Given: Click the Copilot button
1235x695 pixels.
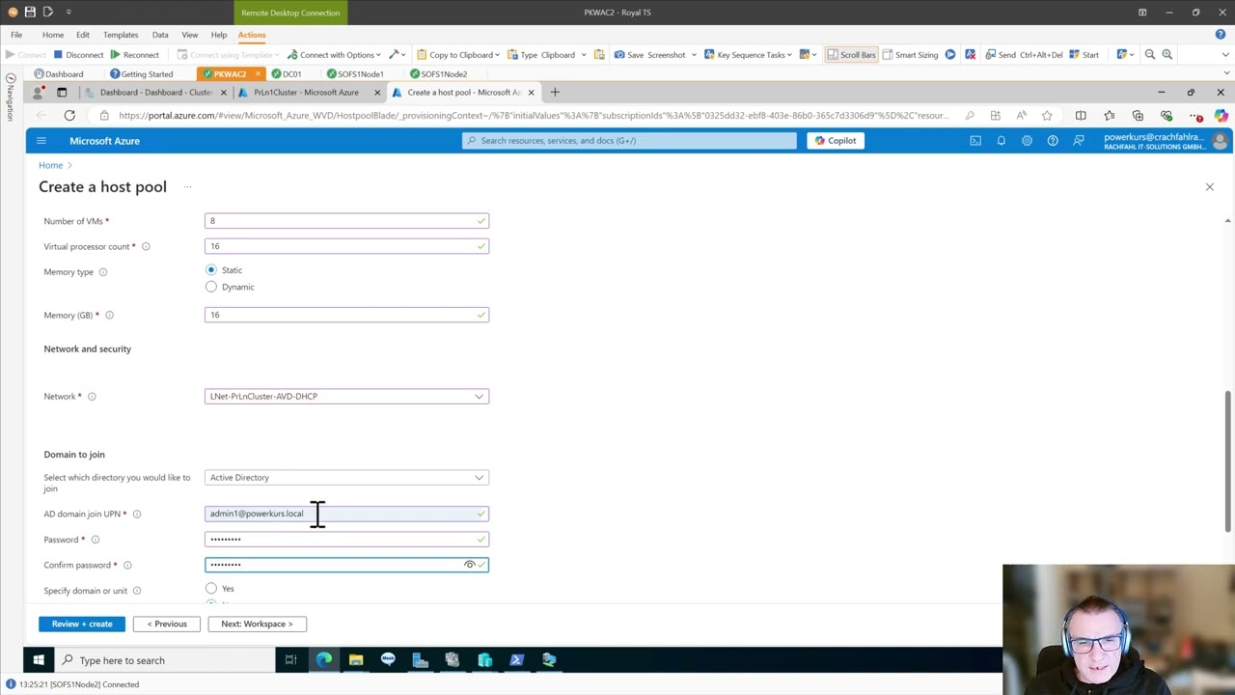Looking at the screenshot, I should (836, 141).
